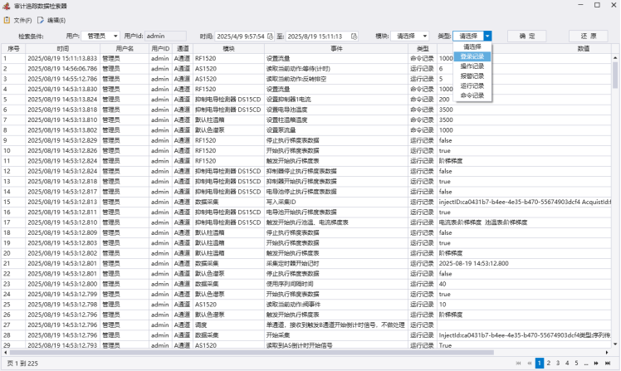Choose 报警记录 in the dropdown list
The width and height of the screenshot is (621, 371).
coord(472,76)
